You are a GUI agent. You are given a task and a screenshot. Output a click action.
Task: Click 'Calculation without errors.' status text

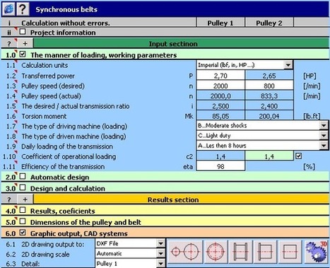66,23
